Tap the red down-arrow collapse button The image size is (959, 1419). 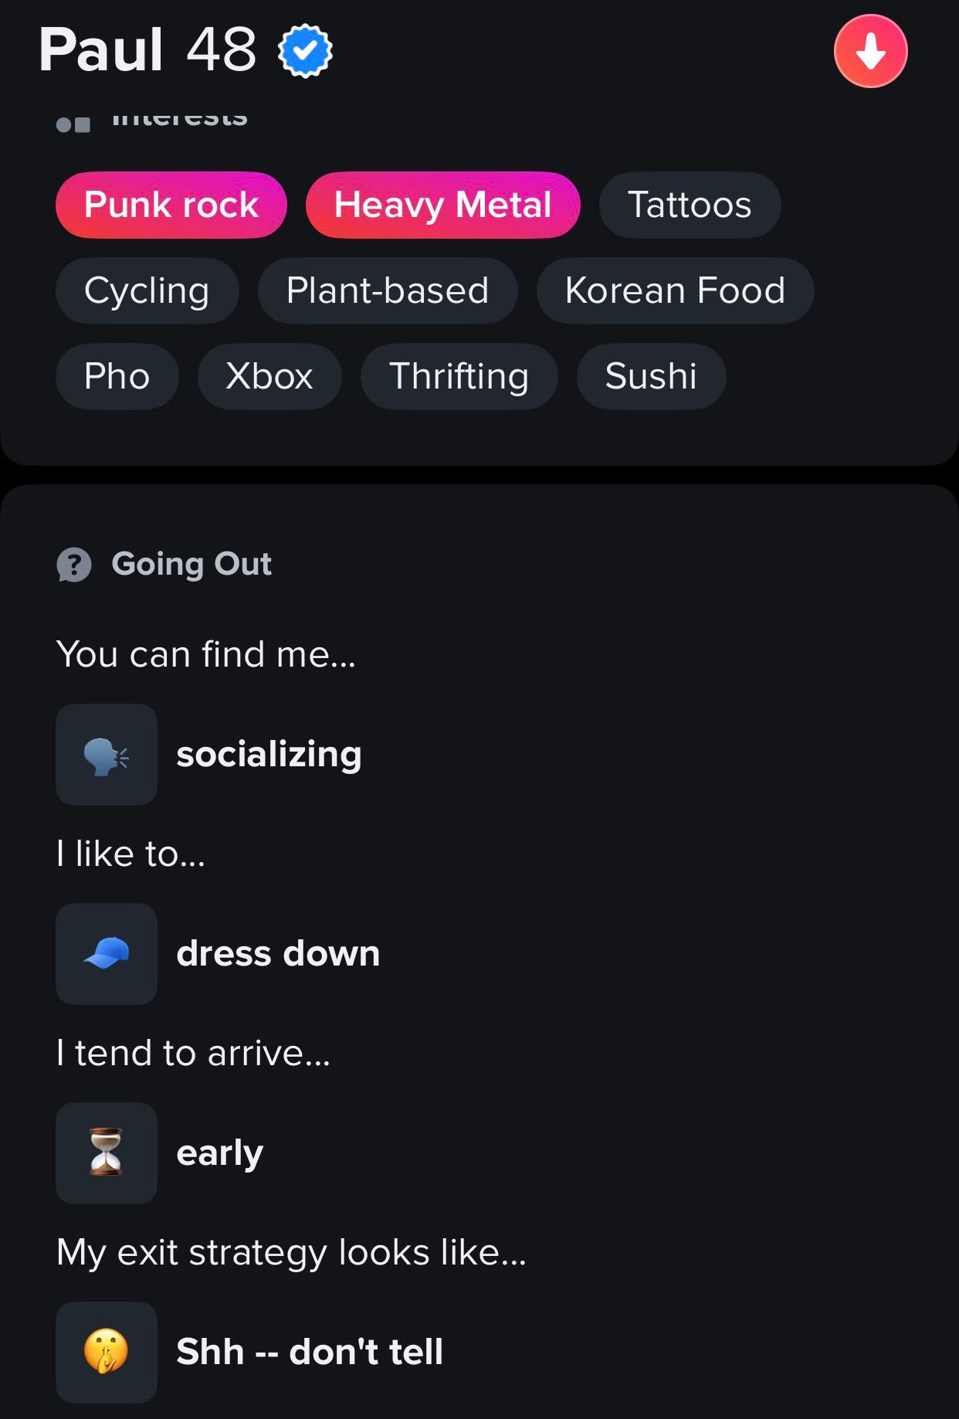870,51
